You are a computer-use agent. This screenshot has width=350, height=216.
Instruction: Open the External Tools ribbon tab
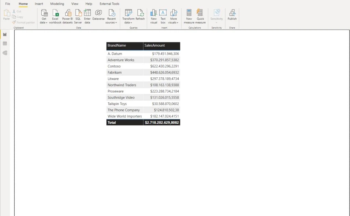point(109,4)
